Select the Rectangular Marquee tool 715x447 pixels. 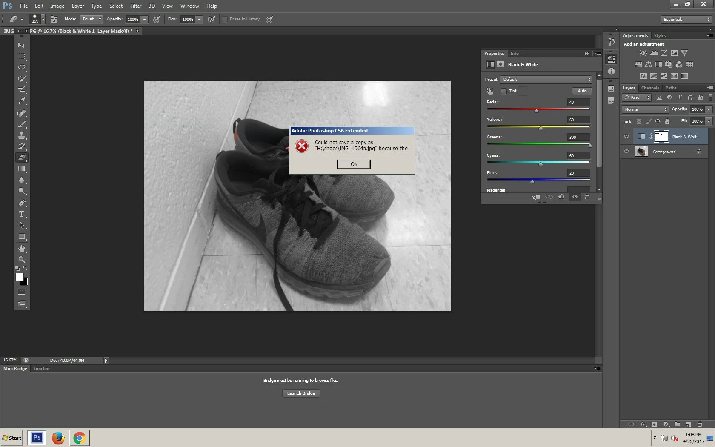[x=22, y=57]
